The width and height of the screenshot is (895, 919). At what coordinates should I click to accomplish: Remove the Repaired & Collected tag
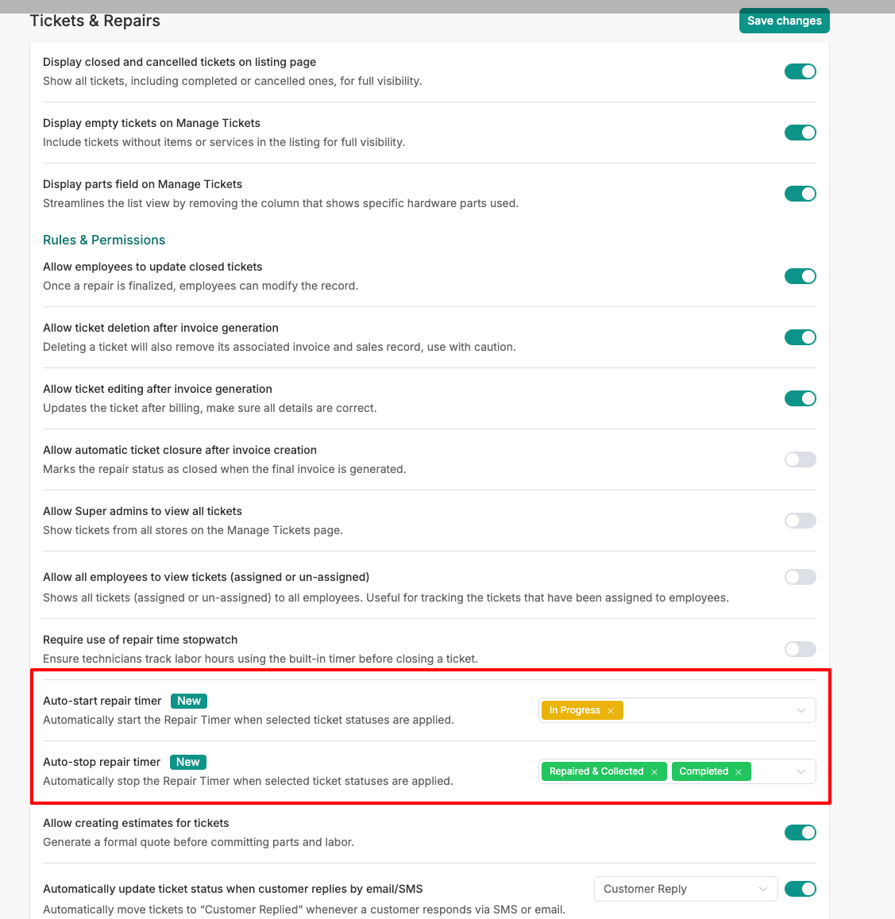pos(654,772)
